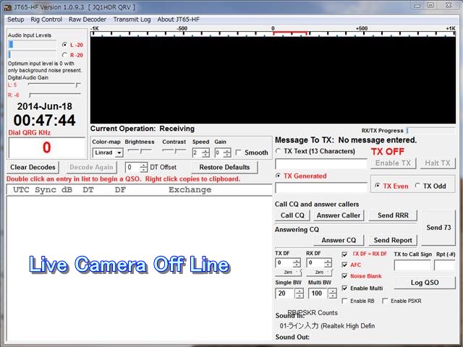Click the Send Report button
This screenshot has width=463, height=347.
point(393,240)
